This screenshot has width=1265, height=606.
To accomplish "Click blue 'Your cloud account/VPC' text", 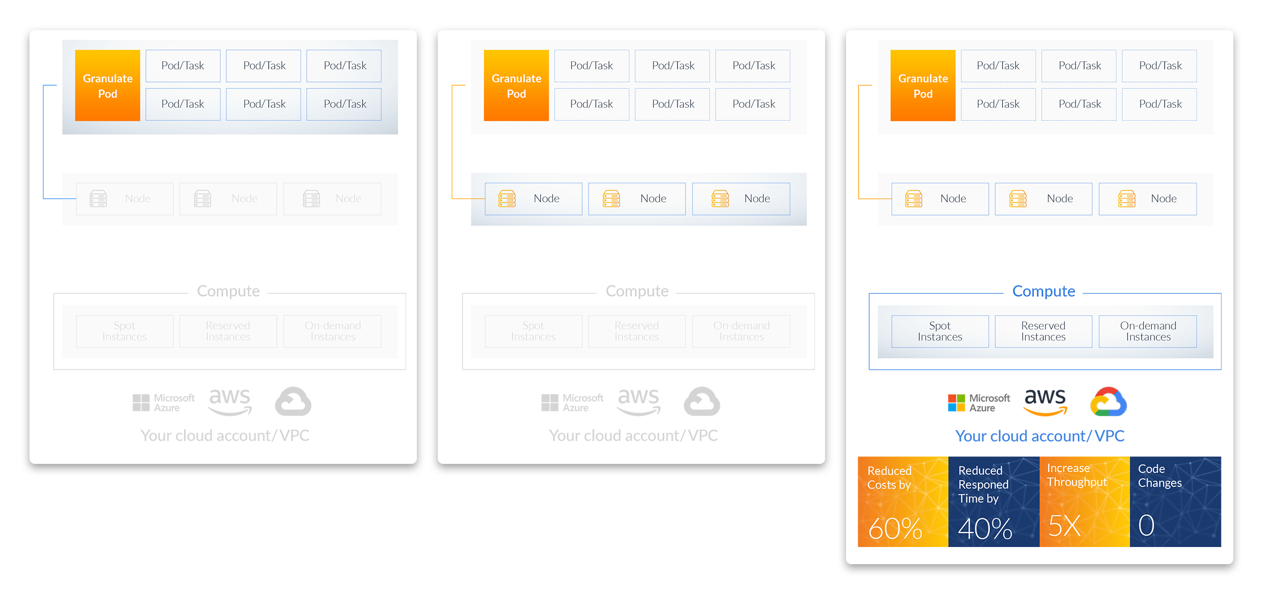I will tap(1040, 436).
